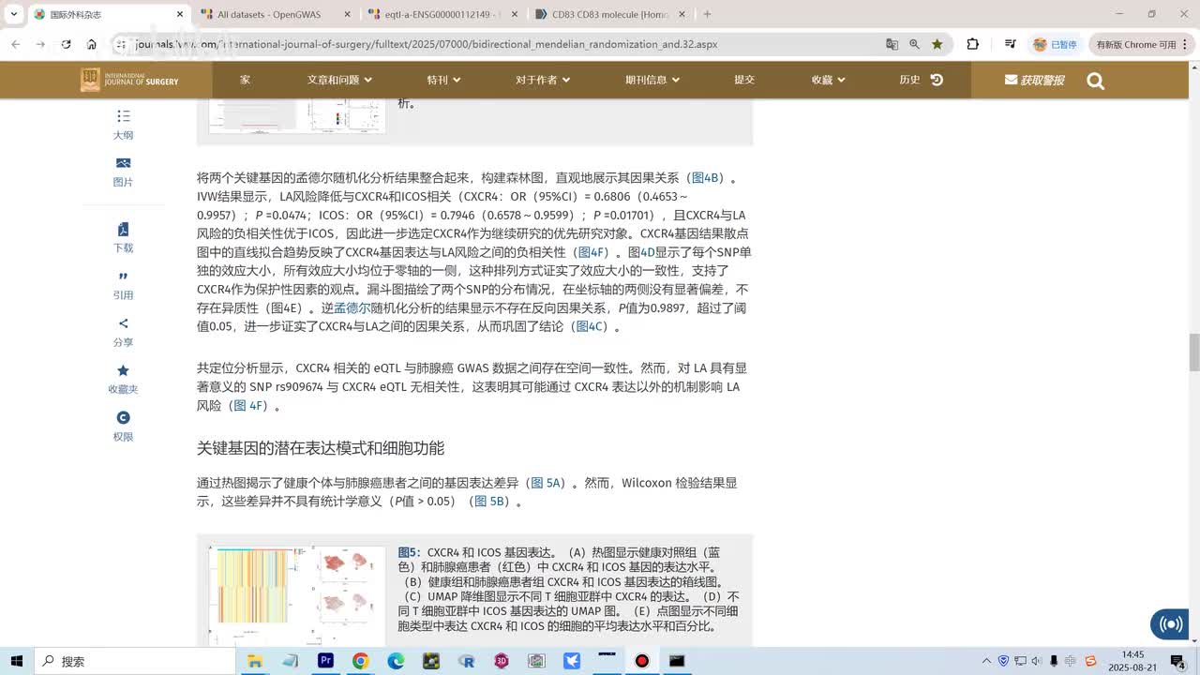Screen dimensions: 1200x675
Task: Open File Explorer from the taskbar
Action: coord(255,661)
